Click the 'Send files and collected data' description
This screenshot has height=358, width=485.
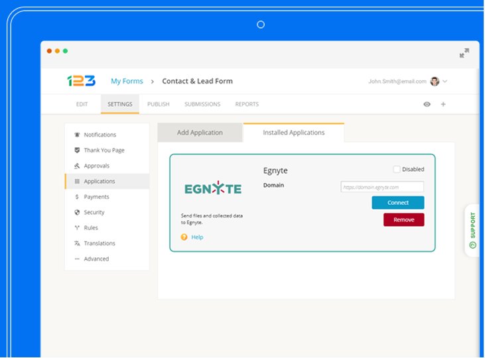(212, 219)
